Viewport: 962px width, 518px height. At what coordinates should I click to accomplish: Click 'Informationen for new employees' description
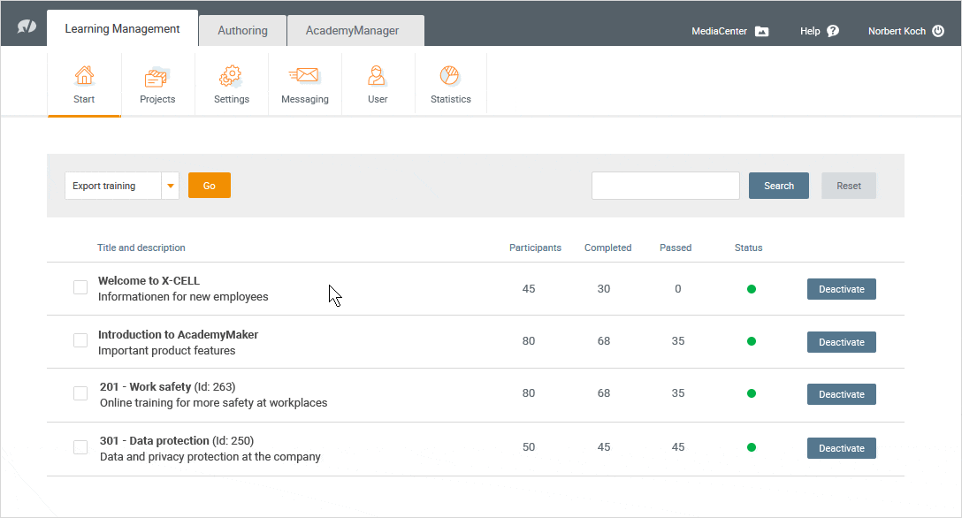pyautogui.click(x=183, y=297)
